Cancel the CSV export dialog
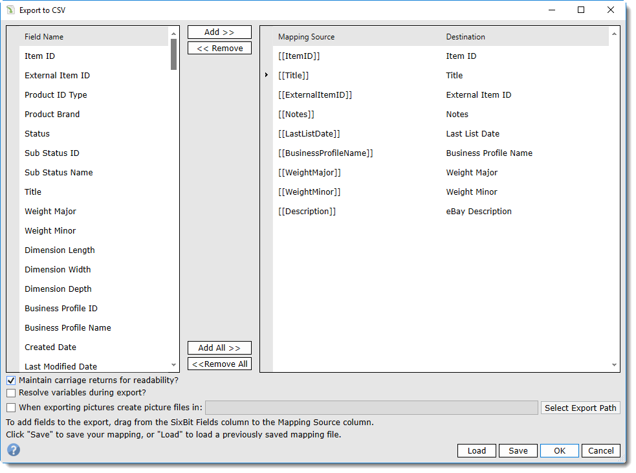636x473 pixels. (x=600, y=450)
